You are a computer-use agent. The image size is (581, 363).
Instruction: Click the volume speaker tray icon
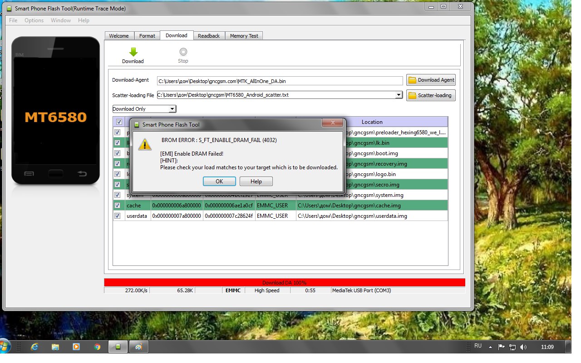click(x=523, y=347)
